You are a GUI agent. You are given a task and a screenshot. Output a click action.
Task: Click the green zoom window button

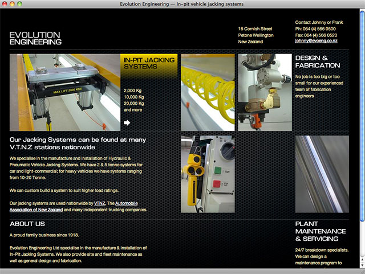[x=20, y=4]
